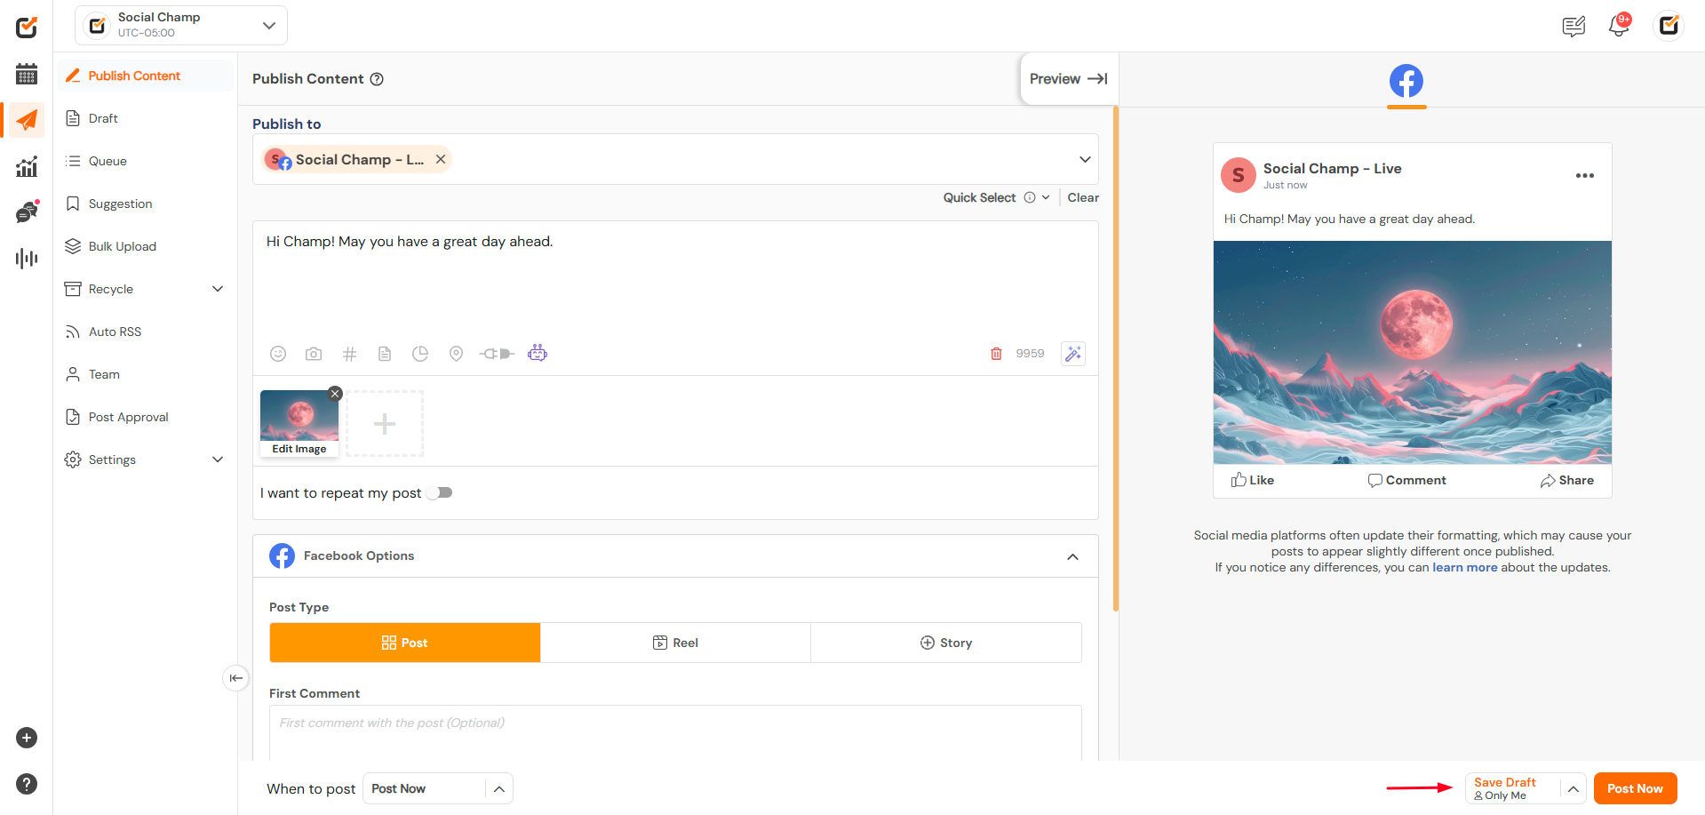The height and width of the screenshot is (815, 1705).
Task: Open the announcements megaphone icon in header
Action: click(1574, 27)
